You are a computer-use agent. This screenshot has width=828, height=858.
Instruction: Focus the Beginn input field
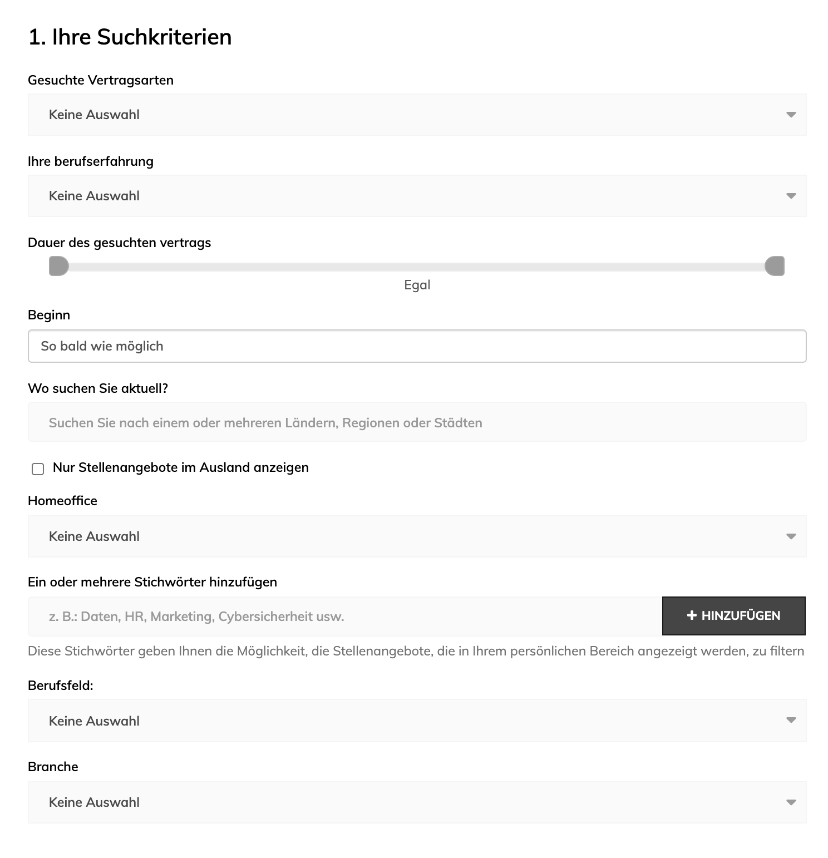[x=417, y=346]
